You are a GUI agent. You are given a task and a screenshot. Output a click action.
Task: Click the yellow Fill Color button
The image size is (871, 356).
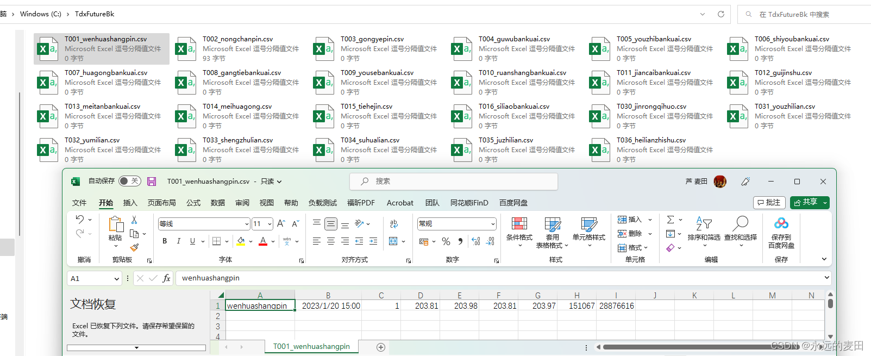click(x=241, y=241)
